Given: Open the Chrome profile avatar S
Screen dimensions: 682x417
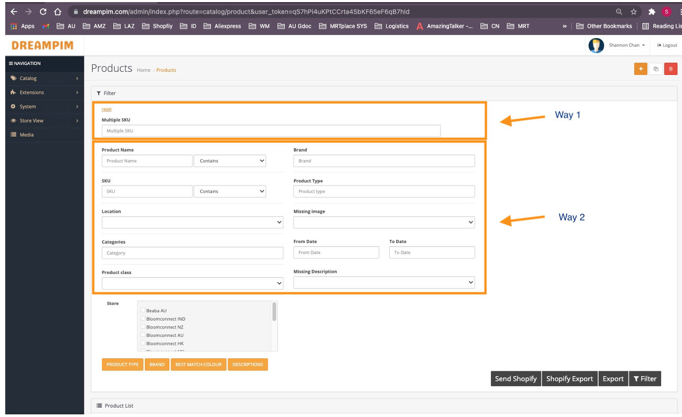Looking at the screenshot, I should pyautogui.click(x=666, y=12).
